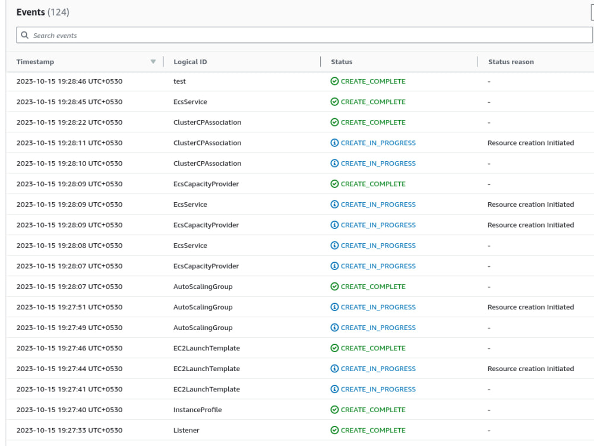Select Resource creation Initiated for EC2LaunchTemplate
The width and height of the screenshot is (594, 446).
pyautogui.click(x=530, y=368)
